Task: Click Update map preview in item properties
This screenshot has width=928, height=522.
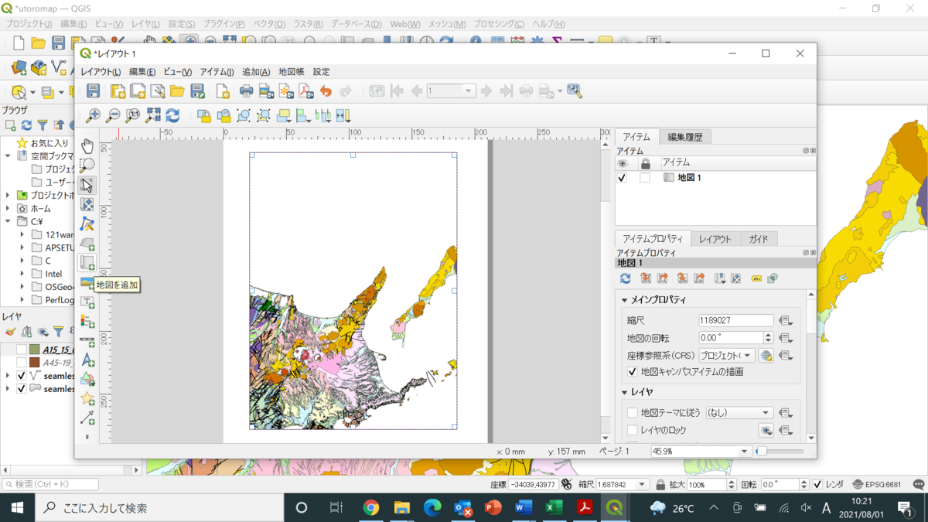Action: pos(626,278)
